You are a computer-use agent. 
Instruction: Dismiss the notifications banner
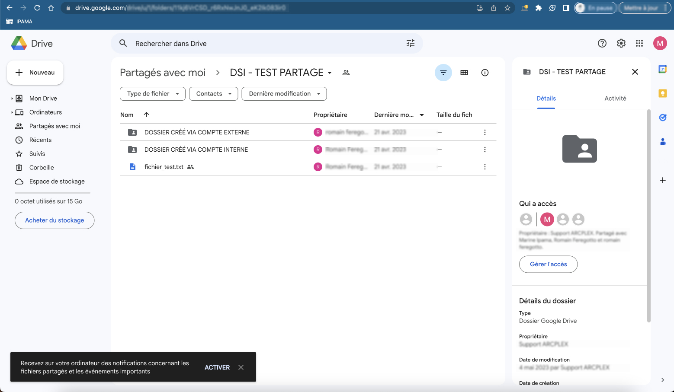click(x=241, y=367)
